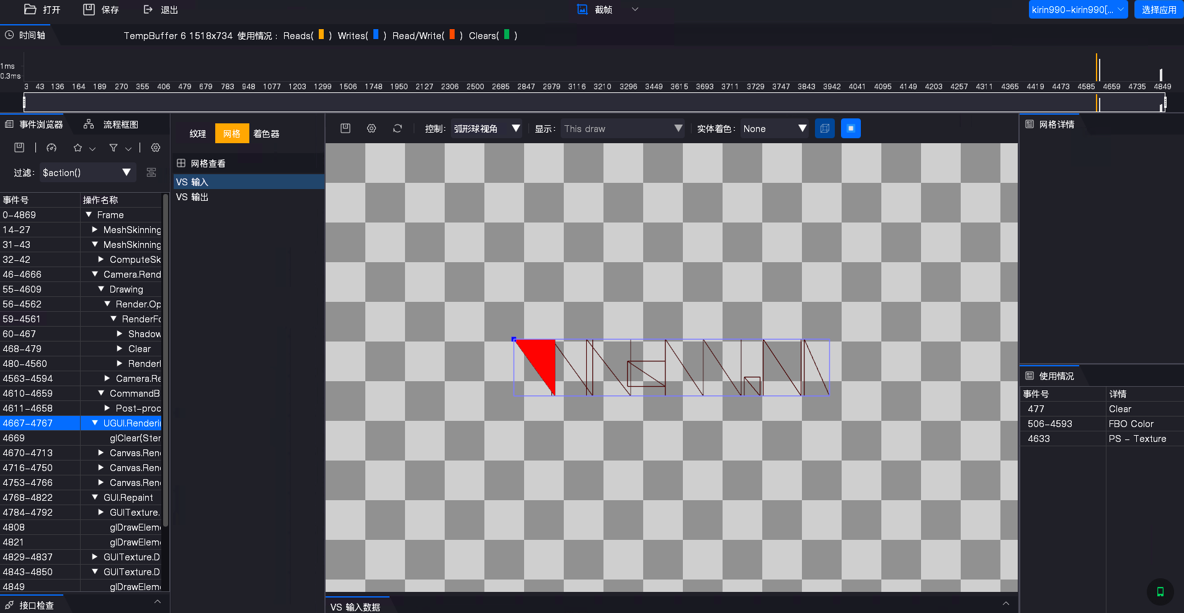Collapse the GUI.Repaint 4768-4822 node
This screenshot has height=613, width=1184.
click(x=95, y=497)
